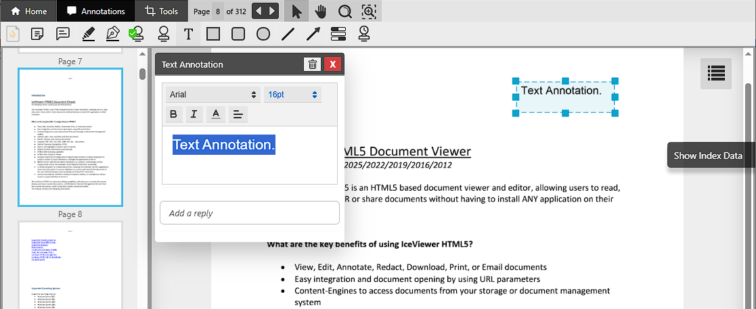Open the font color picker
756x309 pixels.
click(x=215, y=114)
